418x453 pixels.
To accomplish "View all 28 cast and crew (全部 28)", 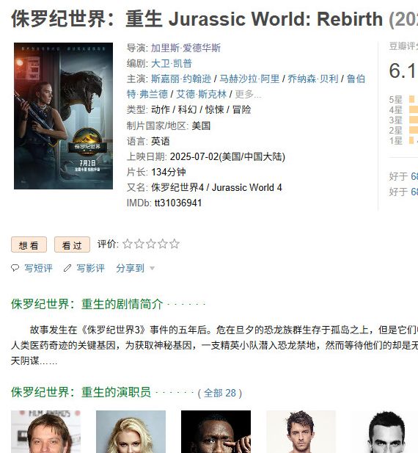I will 220,393.
